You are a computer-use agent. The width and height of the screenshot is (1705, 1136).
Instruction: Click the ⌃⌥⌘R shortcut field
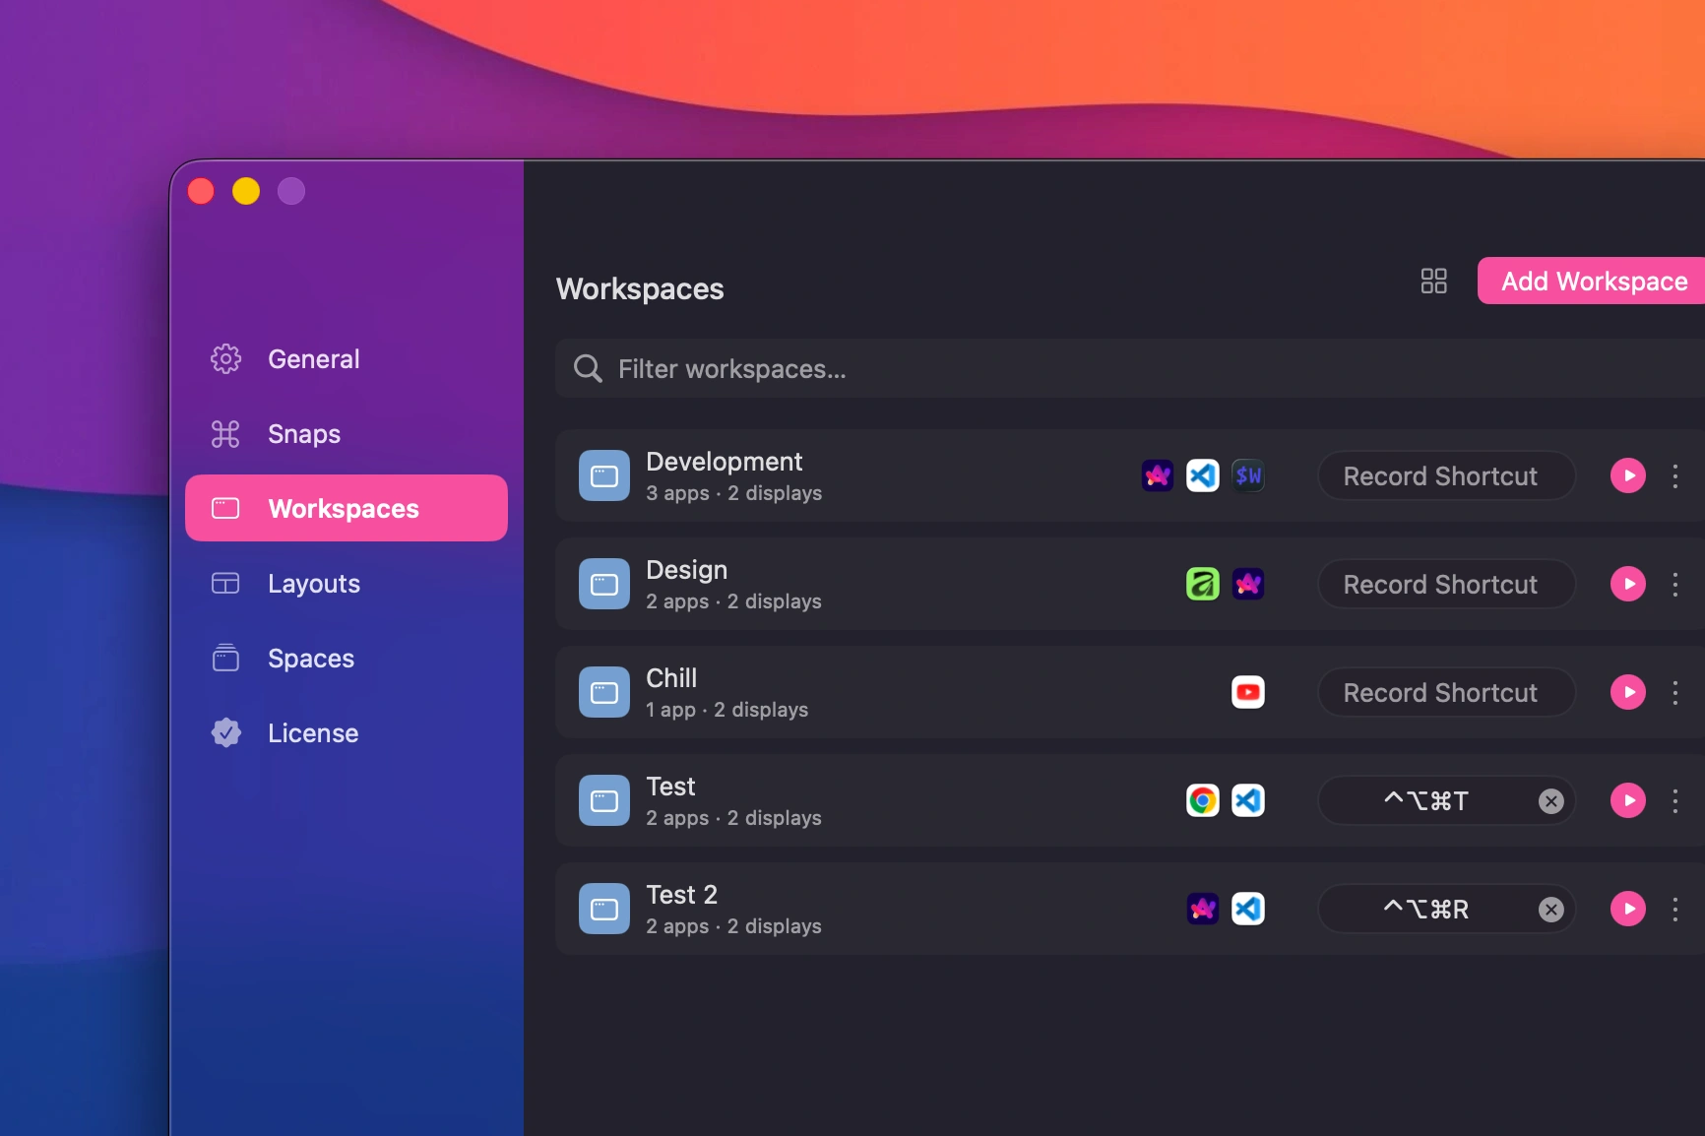coord(1446,910)
